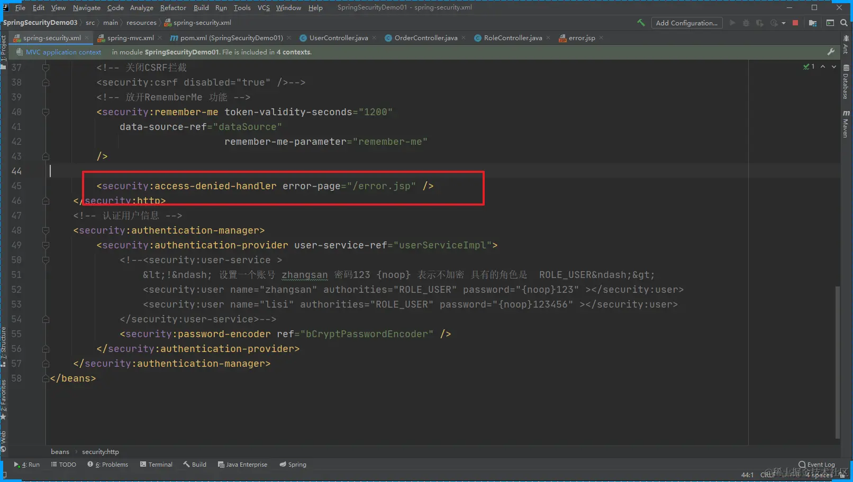Viewport: 853px width, 482px height.
Task: Open the Navigate menu
Action: [87, 7]
